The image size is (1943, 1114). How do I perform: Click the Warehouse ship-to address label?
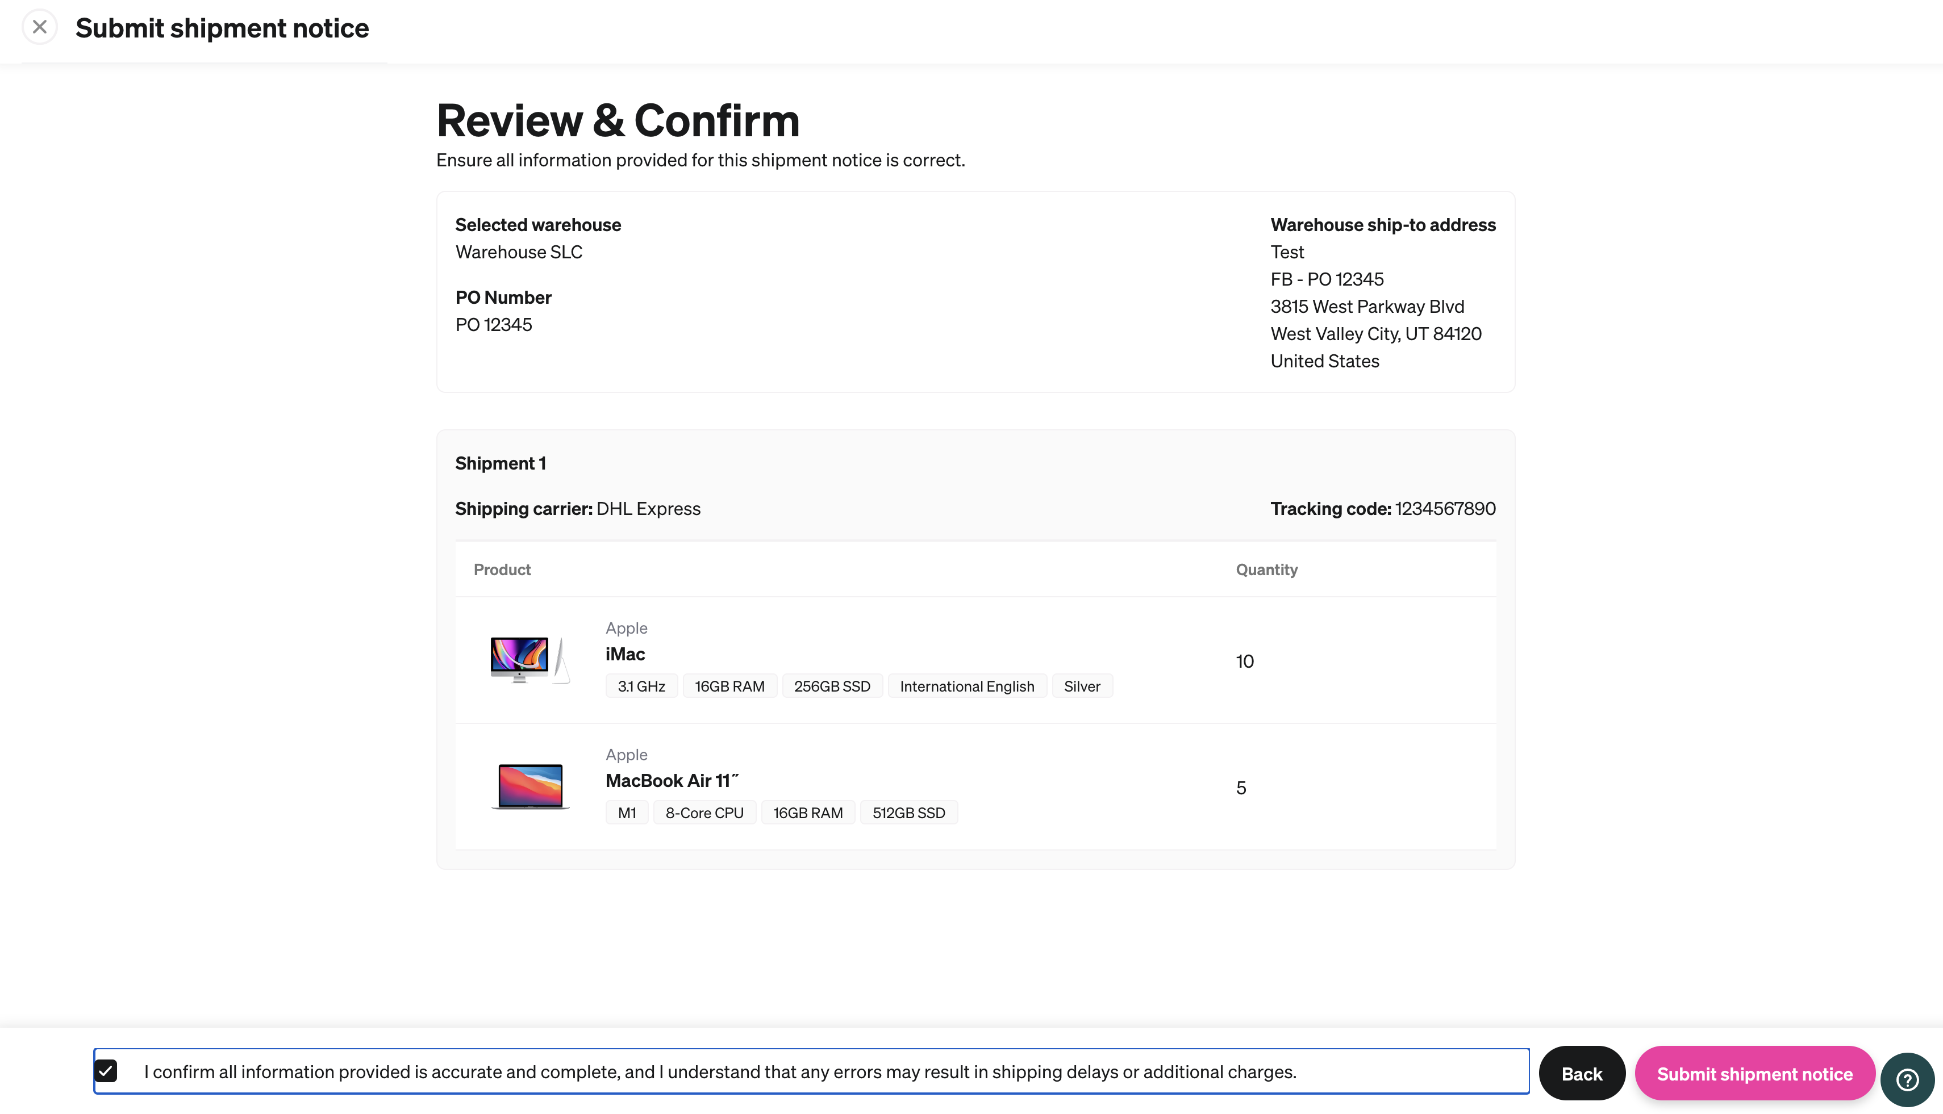1383,225
